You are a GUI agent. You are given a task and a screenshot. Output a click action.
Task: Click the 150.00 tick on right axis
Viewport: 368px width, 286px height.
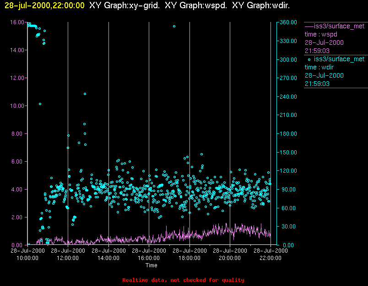(x=288, y=153)
